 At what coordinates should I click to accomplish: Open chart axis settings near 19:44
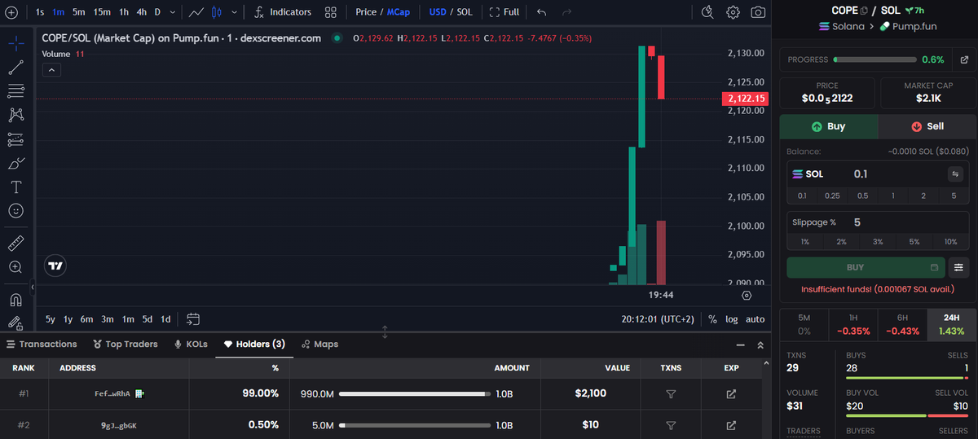pos(747,295)
